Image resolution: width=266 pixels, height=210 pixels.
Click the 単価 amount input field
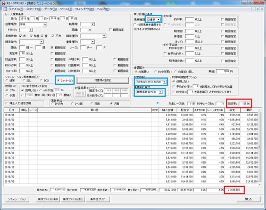[x=223, y=71]
